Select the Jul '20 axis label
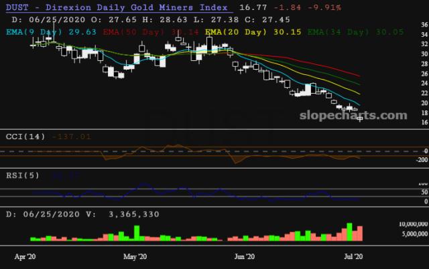429x269 pixels. click(x=353, y=257)
